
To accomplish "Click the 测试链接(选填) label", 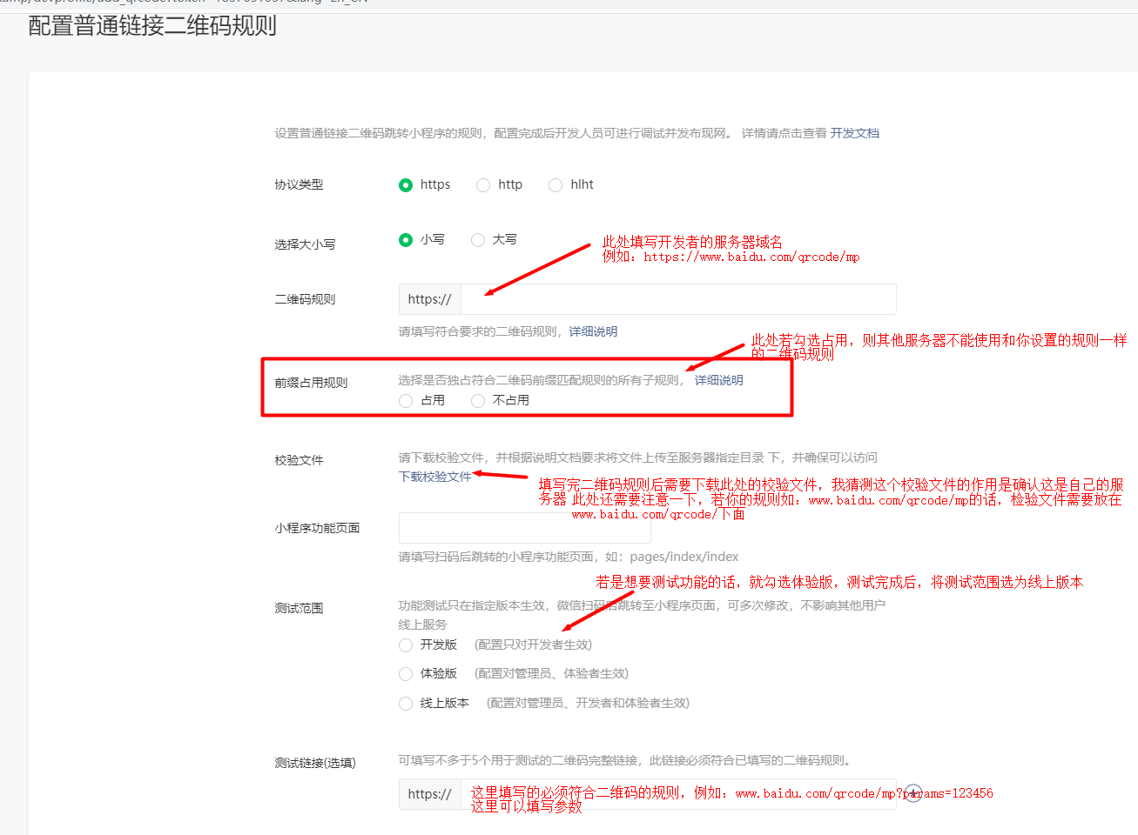I will click(315, 763).
